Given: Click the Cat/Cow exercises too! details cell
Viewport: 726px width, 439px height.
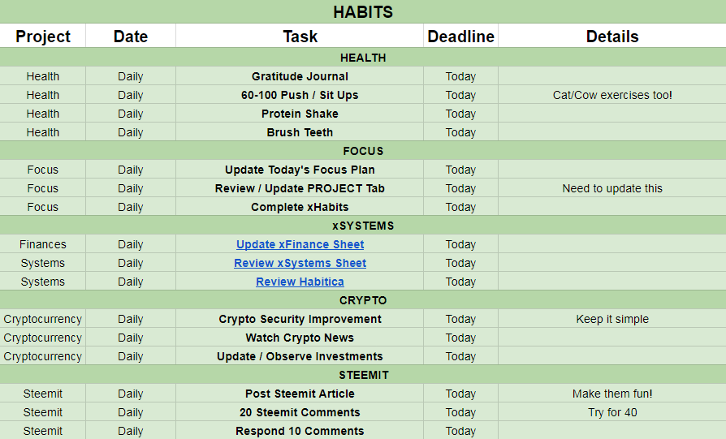Looking at the screenshot, I should [x=612, y=95].
